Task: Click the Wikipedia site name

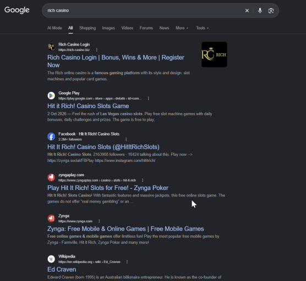Action: tap(67, 256)
